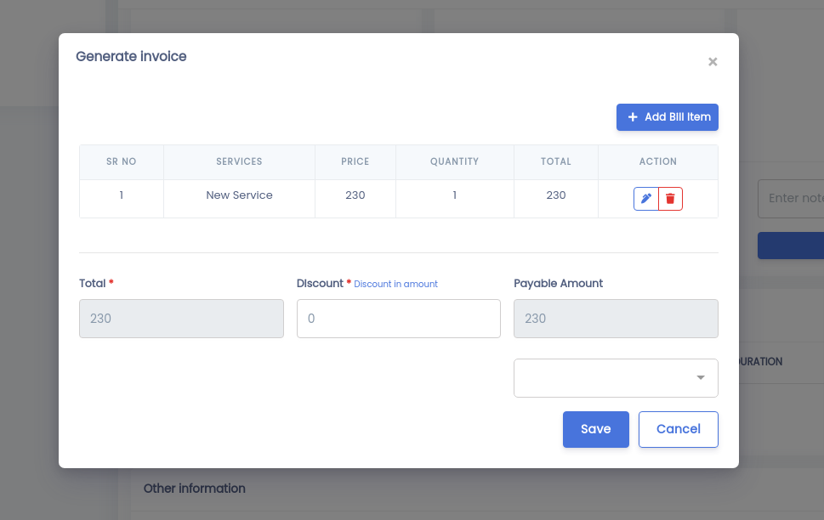Save the invoice
This screenshot has height=520, width=824.
pyautogui.click(x=596, y=430)
